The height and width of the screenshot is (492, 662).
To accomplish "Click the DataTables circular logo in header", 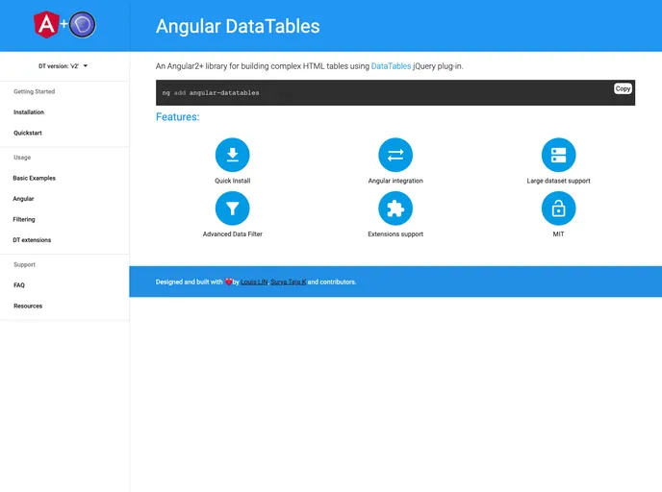I will (x=84, y=25).
